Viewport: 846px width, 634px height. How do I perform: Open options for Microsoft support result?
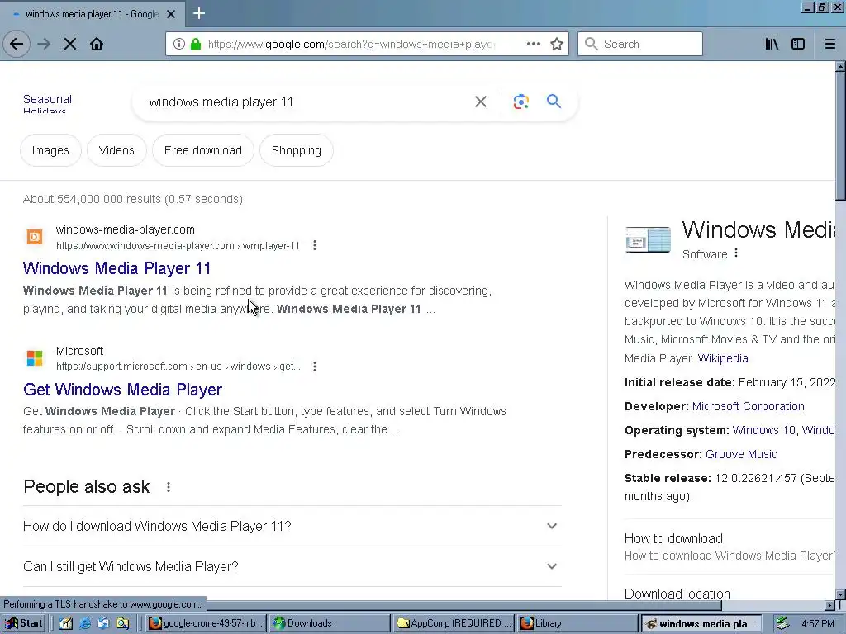(315, 367)
